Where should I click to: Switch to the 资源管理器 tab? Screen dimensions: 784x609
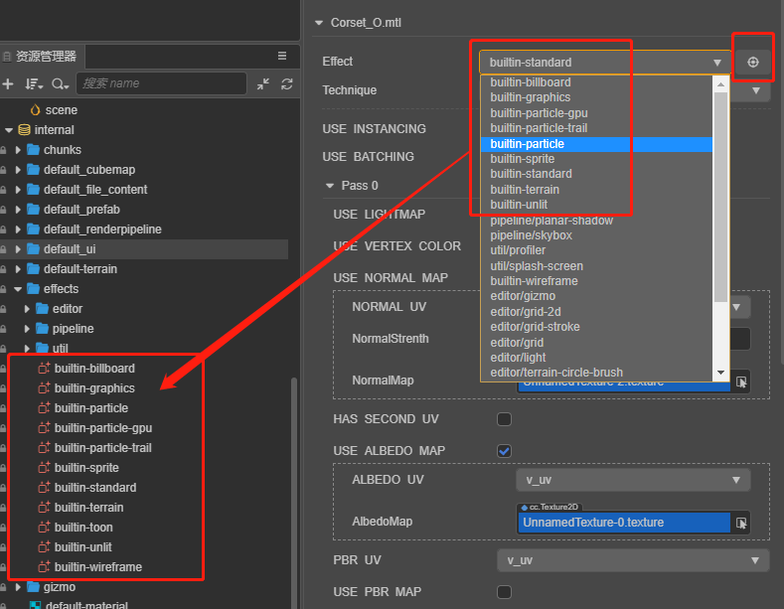42,56
